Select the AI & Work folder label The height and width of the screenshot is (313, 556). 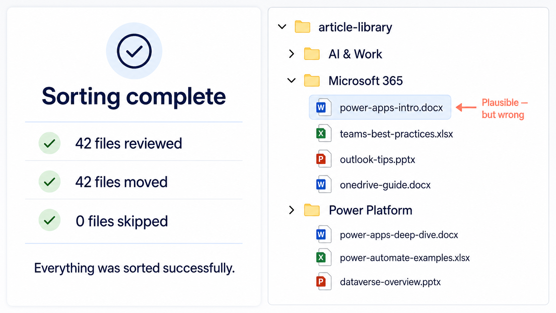(355, 54)
